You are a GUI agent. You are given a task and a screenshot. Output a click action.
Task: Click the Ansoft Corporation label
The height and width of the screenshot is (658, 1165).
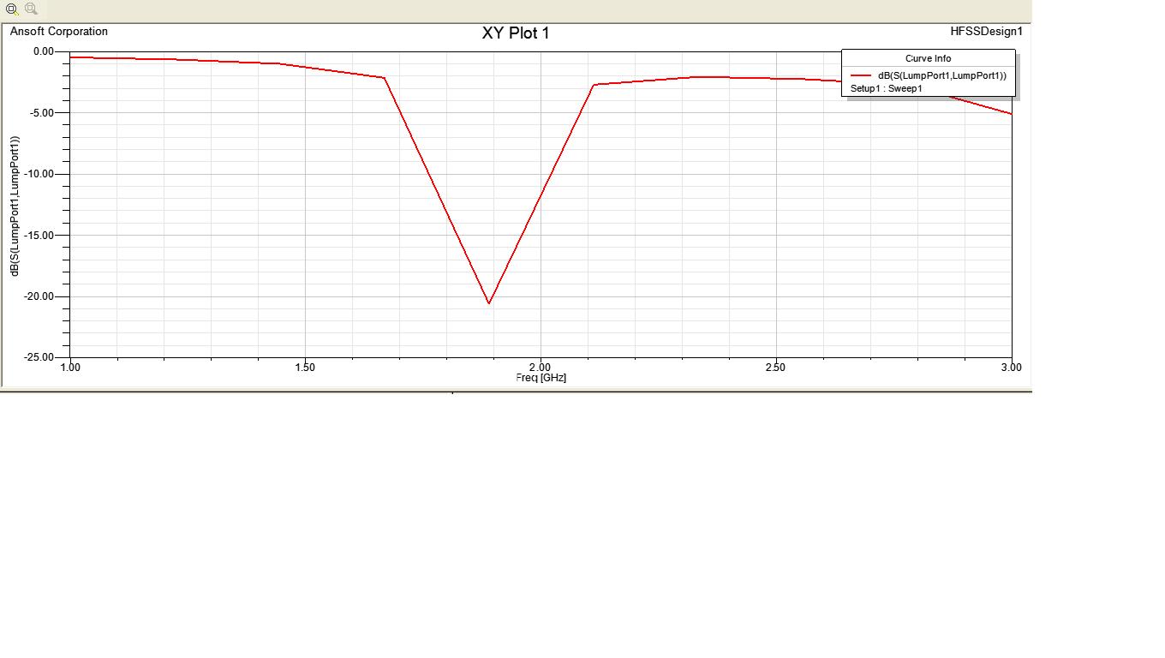pos(59,32)
